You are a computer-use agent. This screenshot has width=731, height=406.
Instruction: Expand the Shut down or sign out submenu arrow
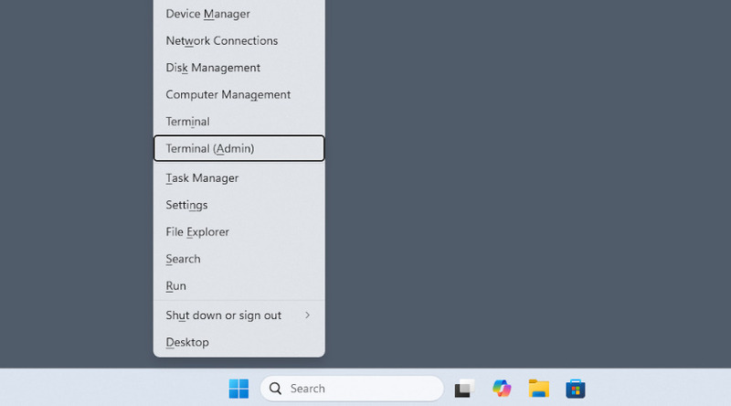307,315
